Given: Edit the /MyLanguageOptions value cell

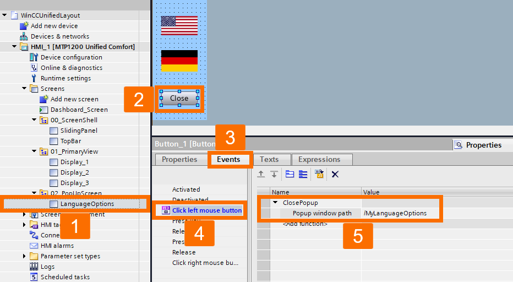Looking at the screenshot, I should 401,213.
